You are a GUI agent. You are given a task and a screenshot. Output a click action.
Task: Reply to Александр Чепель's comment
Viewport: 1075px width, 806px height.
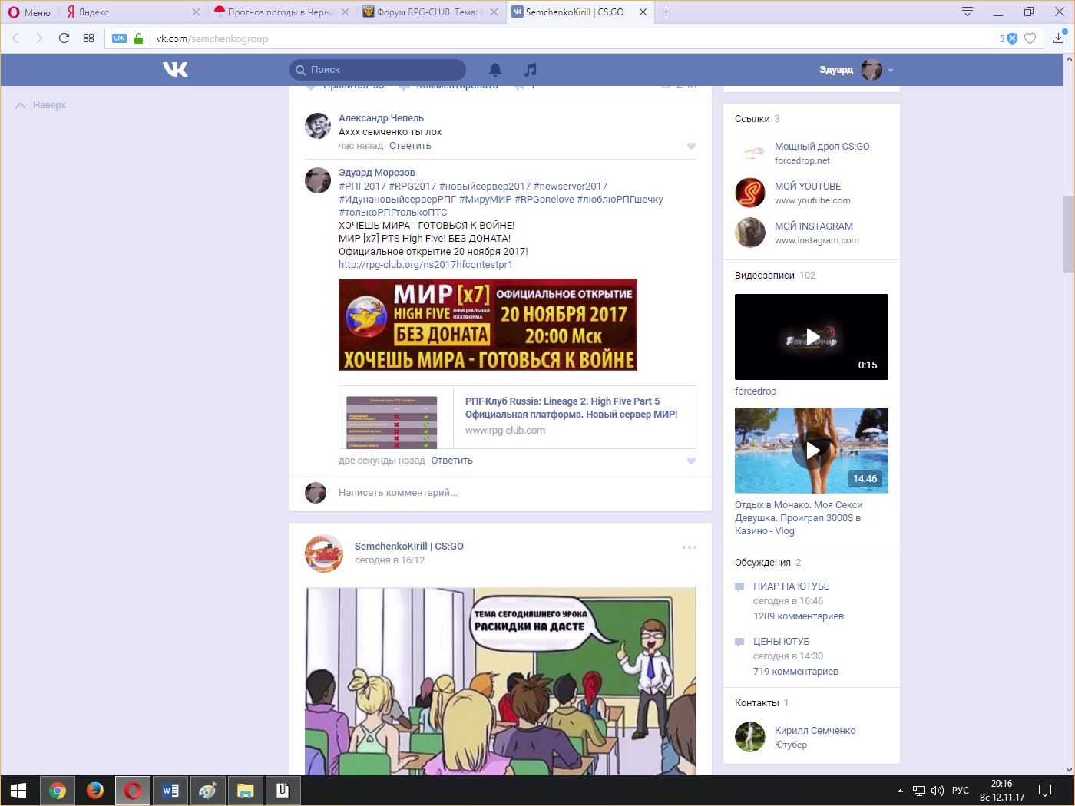(410, 146)
